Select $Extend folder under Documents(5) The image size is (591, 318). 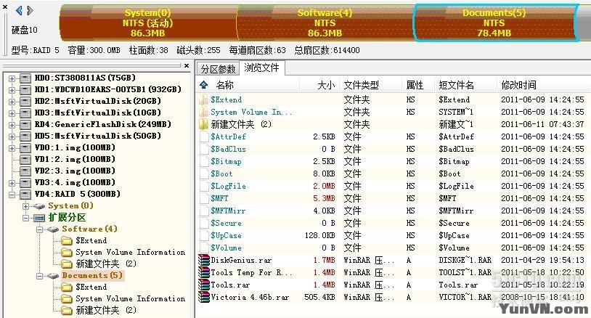pos(91,287)
